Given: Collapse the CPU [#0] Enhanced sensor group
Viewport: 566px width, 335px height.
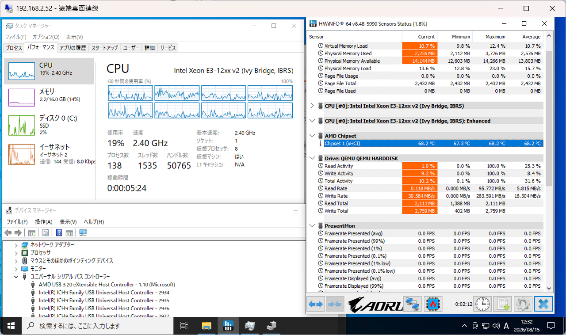Looking at the screenshot, I should coord(312,121).
